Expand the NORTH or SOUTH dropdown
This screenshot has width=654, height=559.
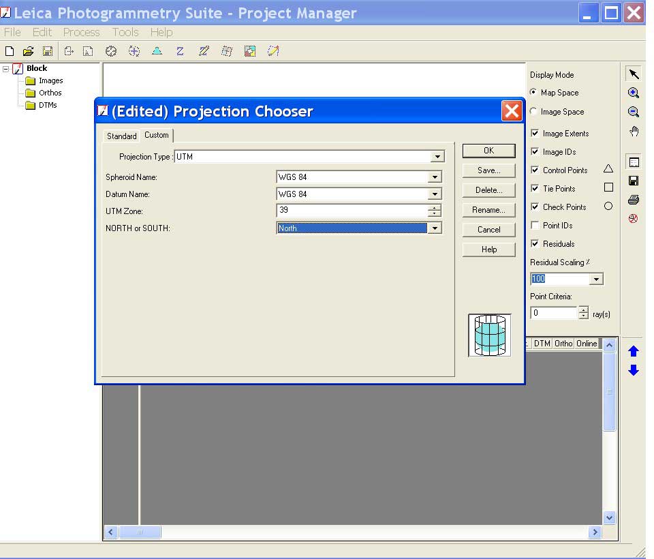(435, 228)
